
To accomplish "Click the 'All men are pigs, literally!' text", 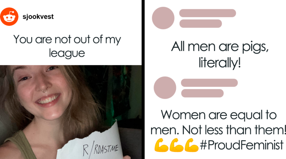I will (220, 54).
